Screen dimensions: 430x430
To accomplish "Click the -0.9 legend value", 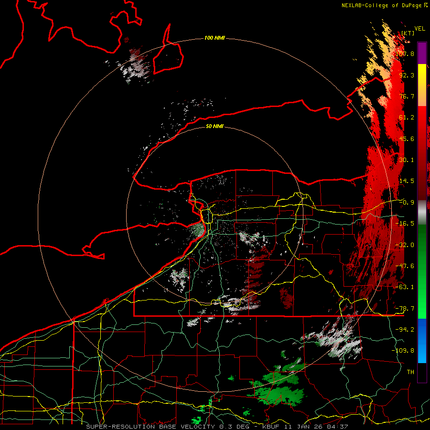I will coord(407,202).
